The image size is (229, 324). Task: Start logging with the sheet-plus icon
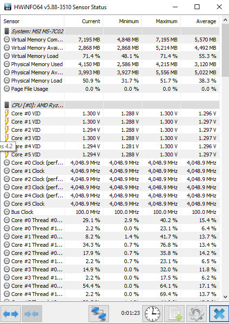[x=174, y=314]
